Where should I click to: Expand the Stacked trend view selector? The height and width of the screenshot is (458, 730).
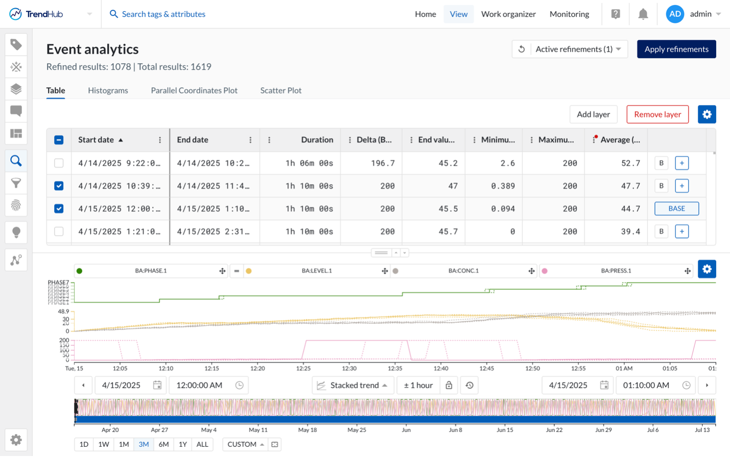pos(353,385)
